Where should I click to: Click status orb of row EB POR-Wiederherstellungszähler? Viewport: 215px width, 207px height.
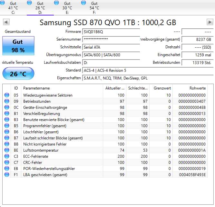coord(7,168)
